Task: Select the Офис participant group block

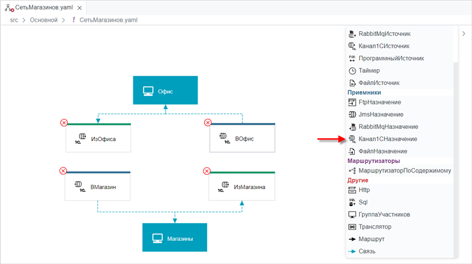Action: click(165, 90)
